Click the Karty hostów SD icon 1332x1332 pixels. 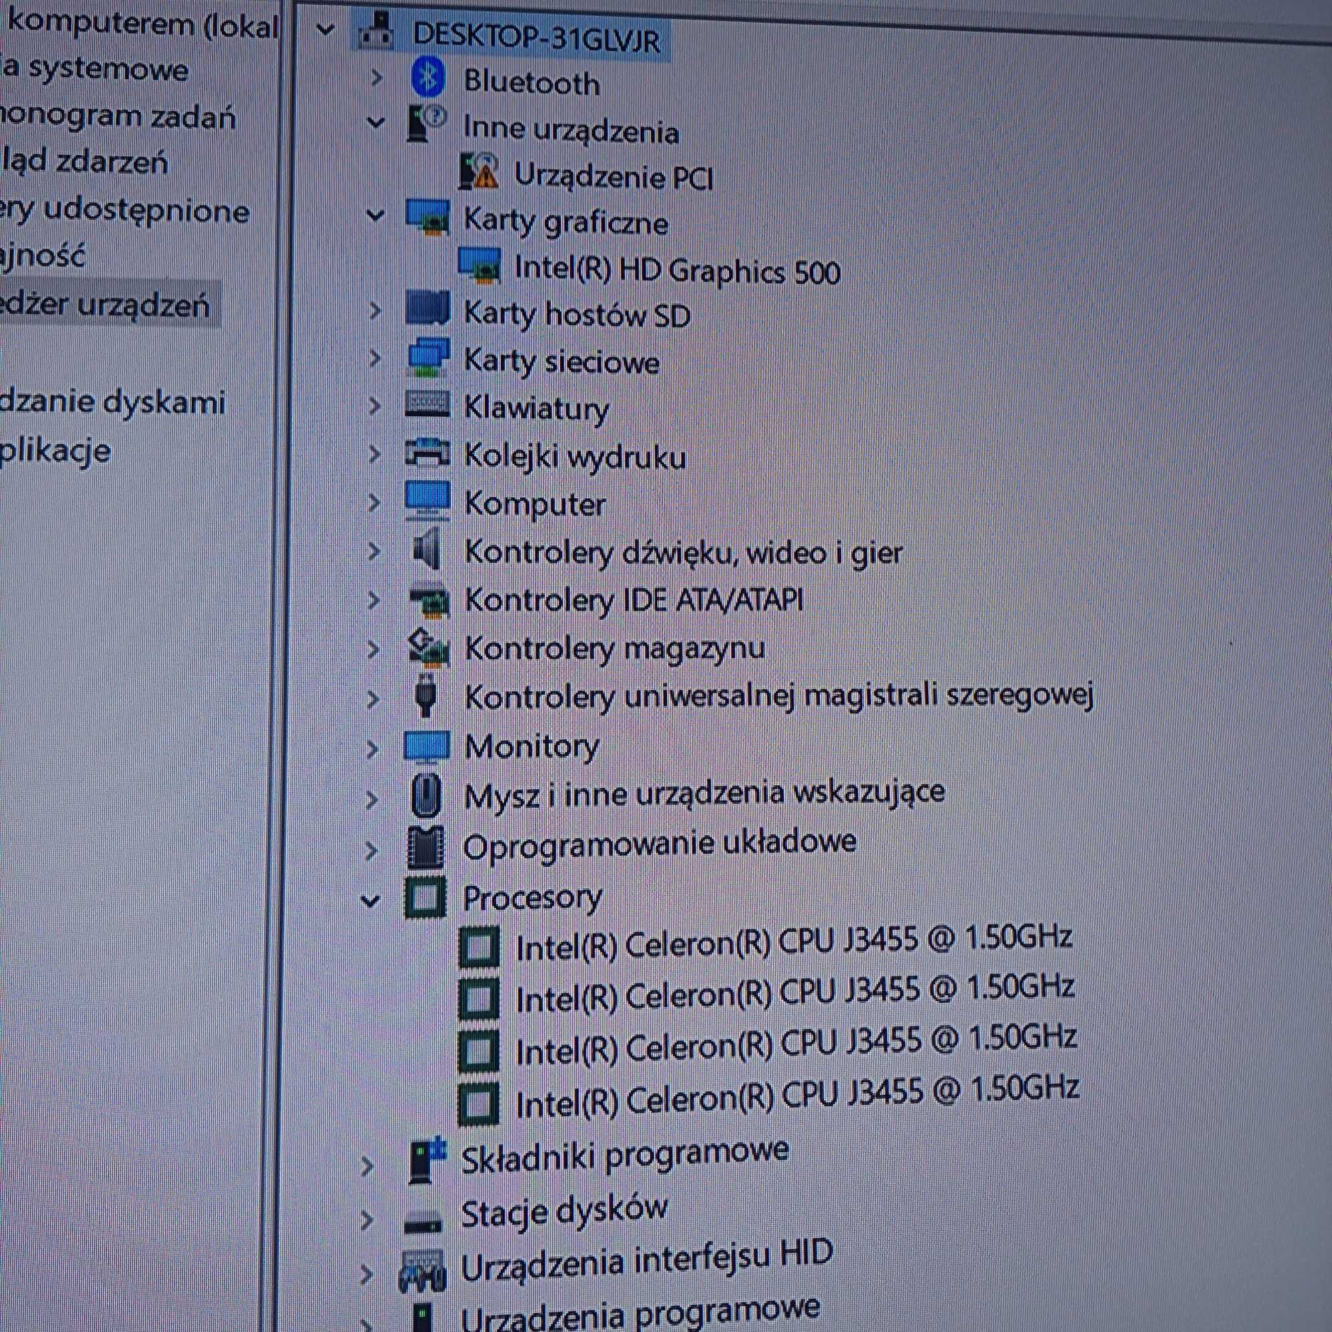click(428, 309)
